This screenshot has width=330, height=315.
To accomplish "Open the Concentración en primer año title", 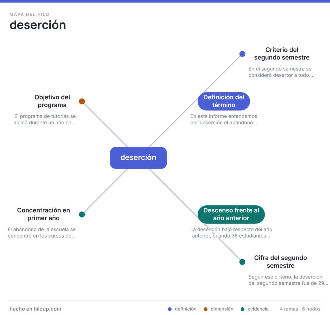I will click(x=44, y=214).
